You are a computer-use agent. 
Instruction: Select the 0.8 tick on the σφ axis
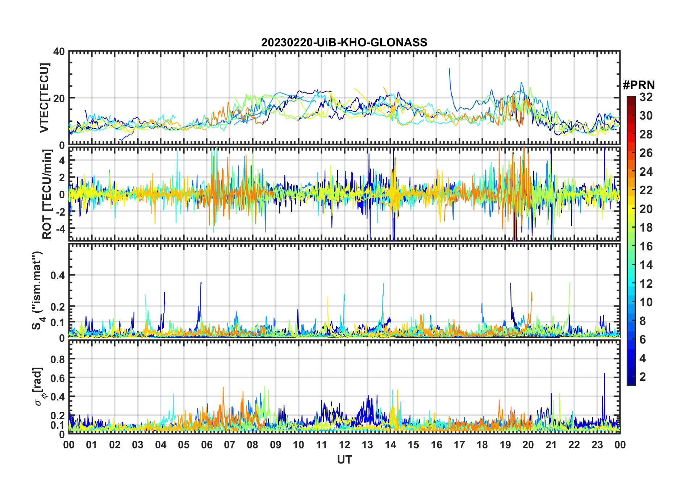tap(58, 359)
